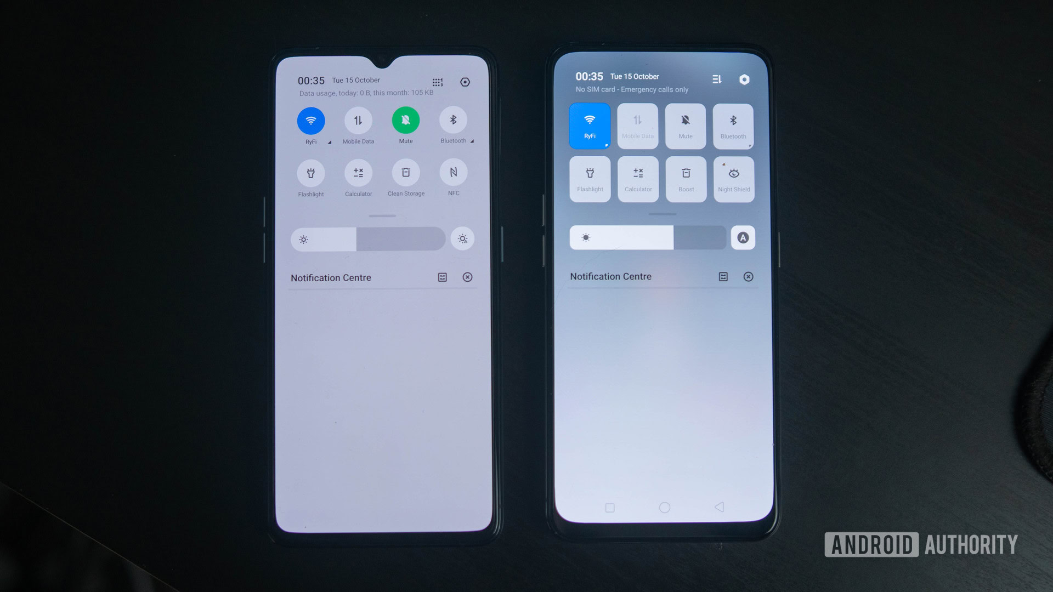This screenshot has width=1053, height=592.
Task: Dismiss Notification Centre right phone
Action: point(749,277)
